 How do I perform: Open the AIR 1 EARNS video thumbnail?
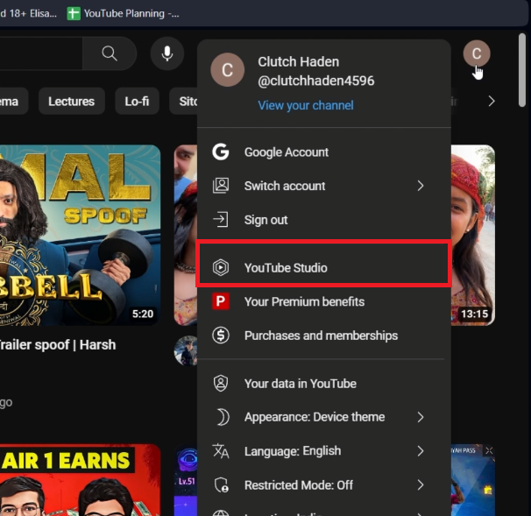click(x=80, y=480)
